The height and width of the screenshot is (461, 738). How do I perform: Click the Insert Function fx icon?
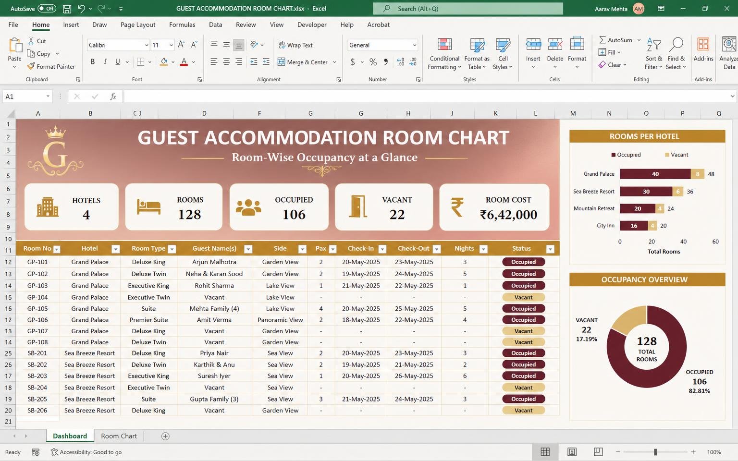(113, 97)
